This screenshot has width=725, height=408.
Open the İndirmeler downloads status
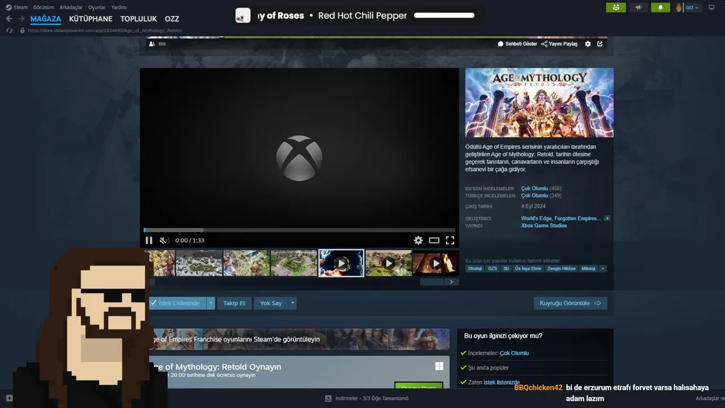[366, 398]
